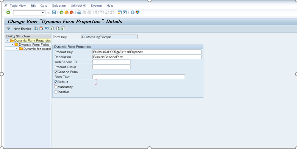This screenshot has height=149, width=297.
Task: Click the Form Text input field
Action: 139,77
